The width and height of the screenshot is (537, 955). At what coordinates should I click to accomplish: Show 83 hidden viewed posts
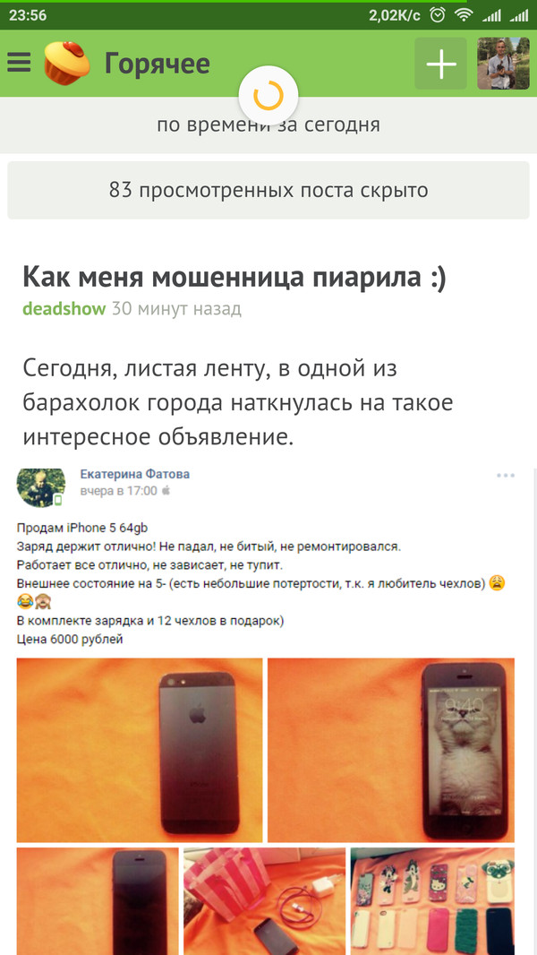[x=268, y=191]
